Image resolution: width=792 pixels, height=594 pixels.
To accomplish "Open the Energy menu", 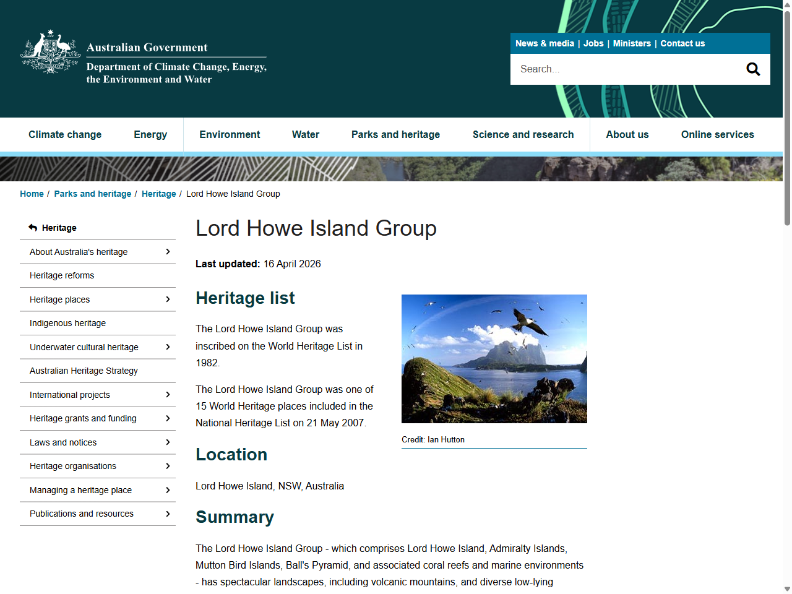I will tap(150, 134).
